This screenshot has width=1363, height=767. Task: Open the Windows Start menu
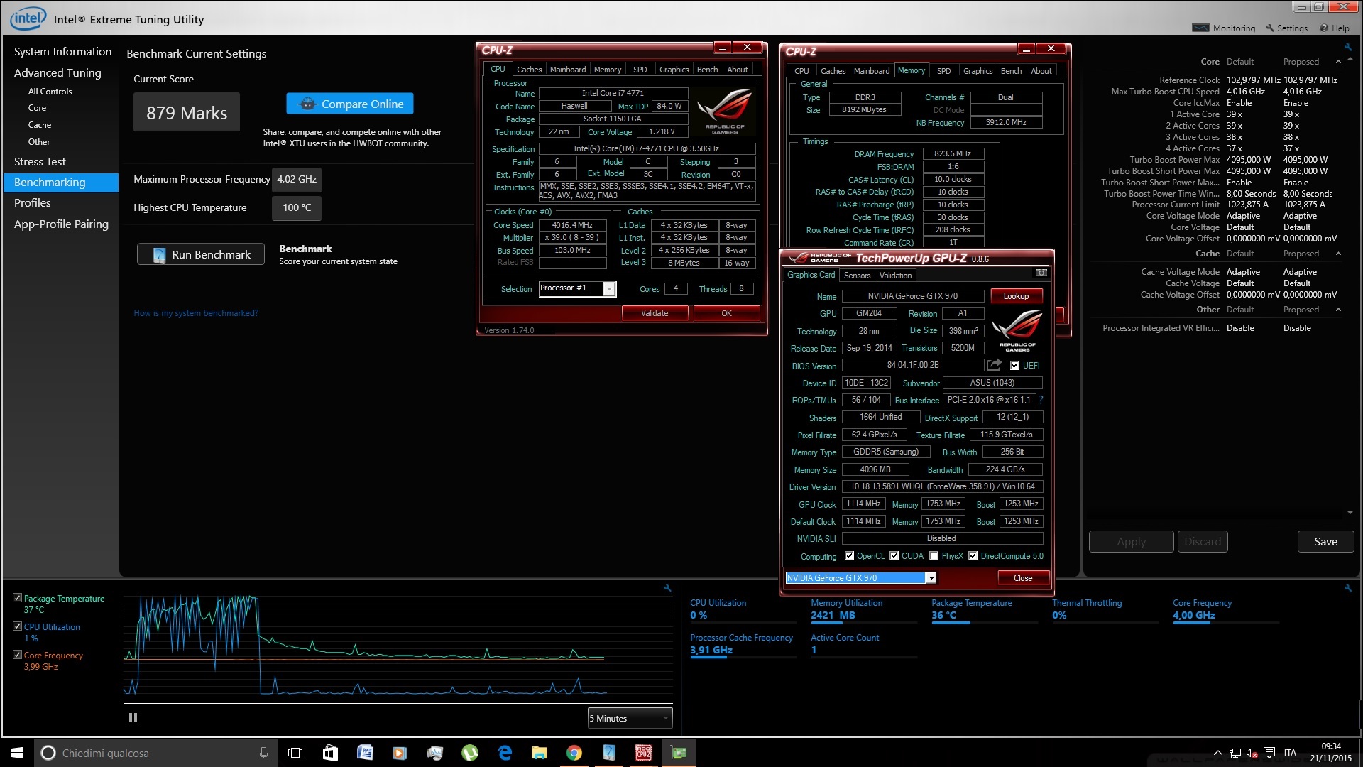17,753
